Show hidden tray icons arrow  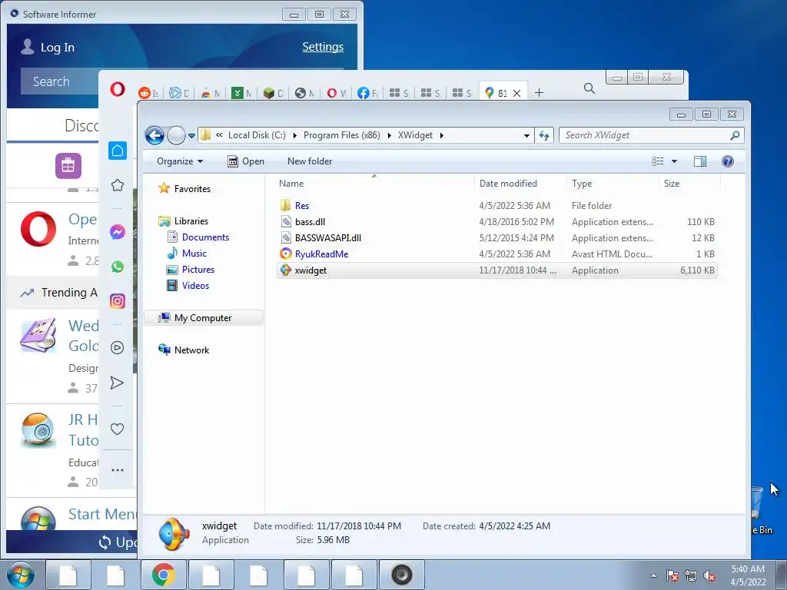click(653, 575)
